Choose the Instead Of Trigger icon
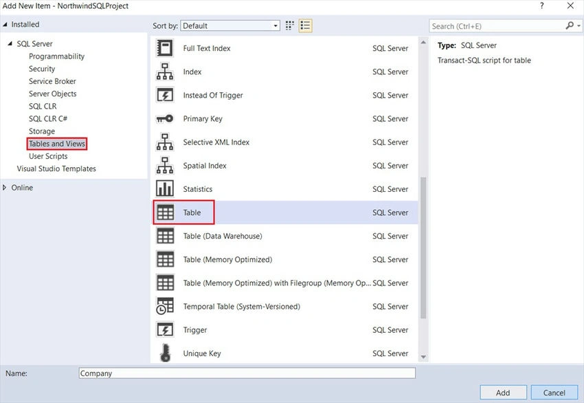Image resolution: width=584 pixels, height=403 pixels. [x=165, y=95]
